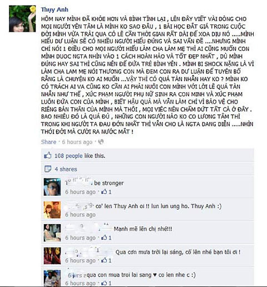The width and height of the screenshot is (267, 287).
Task: Open avatar of 'Mạnh mẽ lên' commenter
Action: point(52,233)
